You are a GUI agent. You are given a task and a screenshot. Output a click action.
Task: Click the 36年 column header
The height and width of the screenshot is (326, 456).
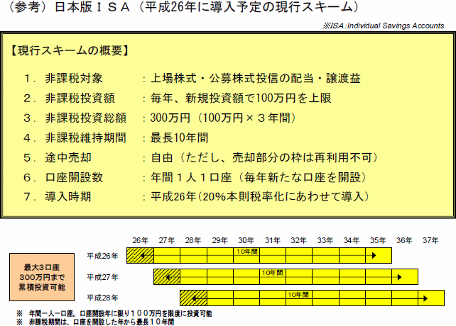point(404,240)
